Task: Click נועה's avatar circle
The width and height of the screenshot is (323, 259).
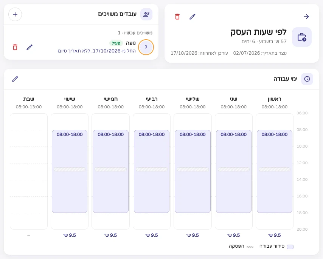Action: tap(146, 47)
